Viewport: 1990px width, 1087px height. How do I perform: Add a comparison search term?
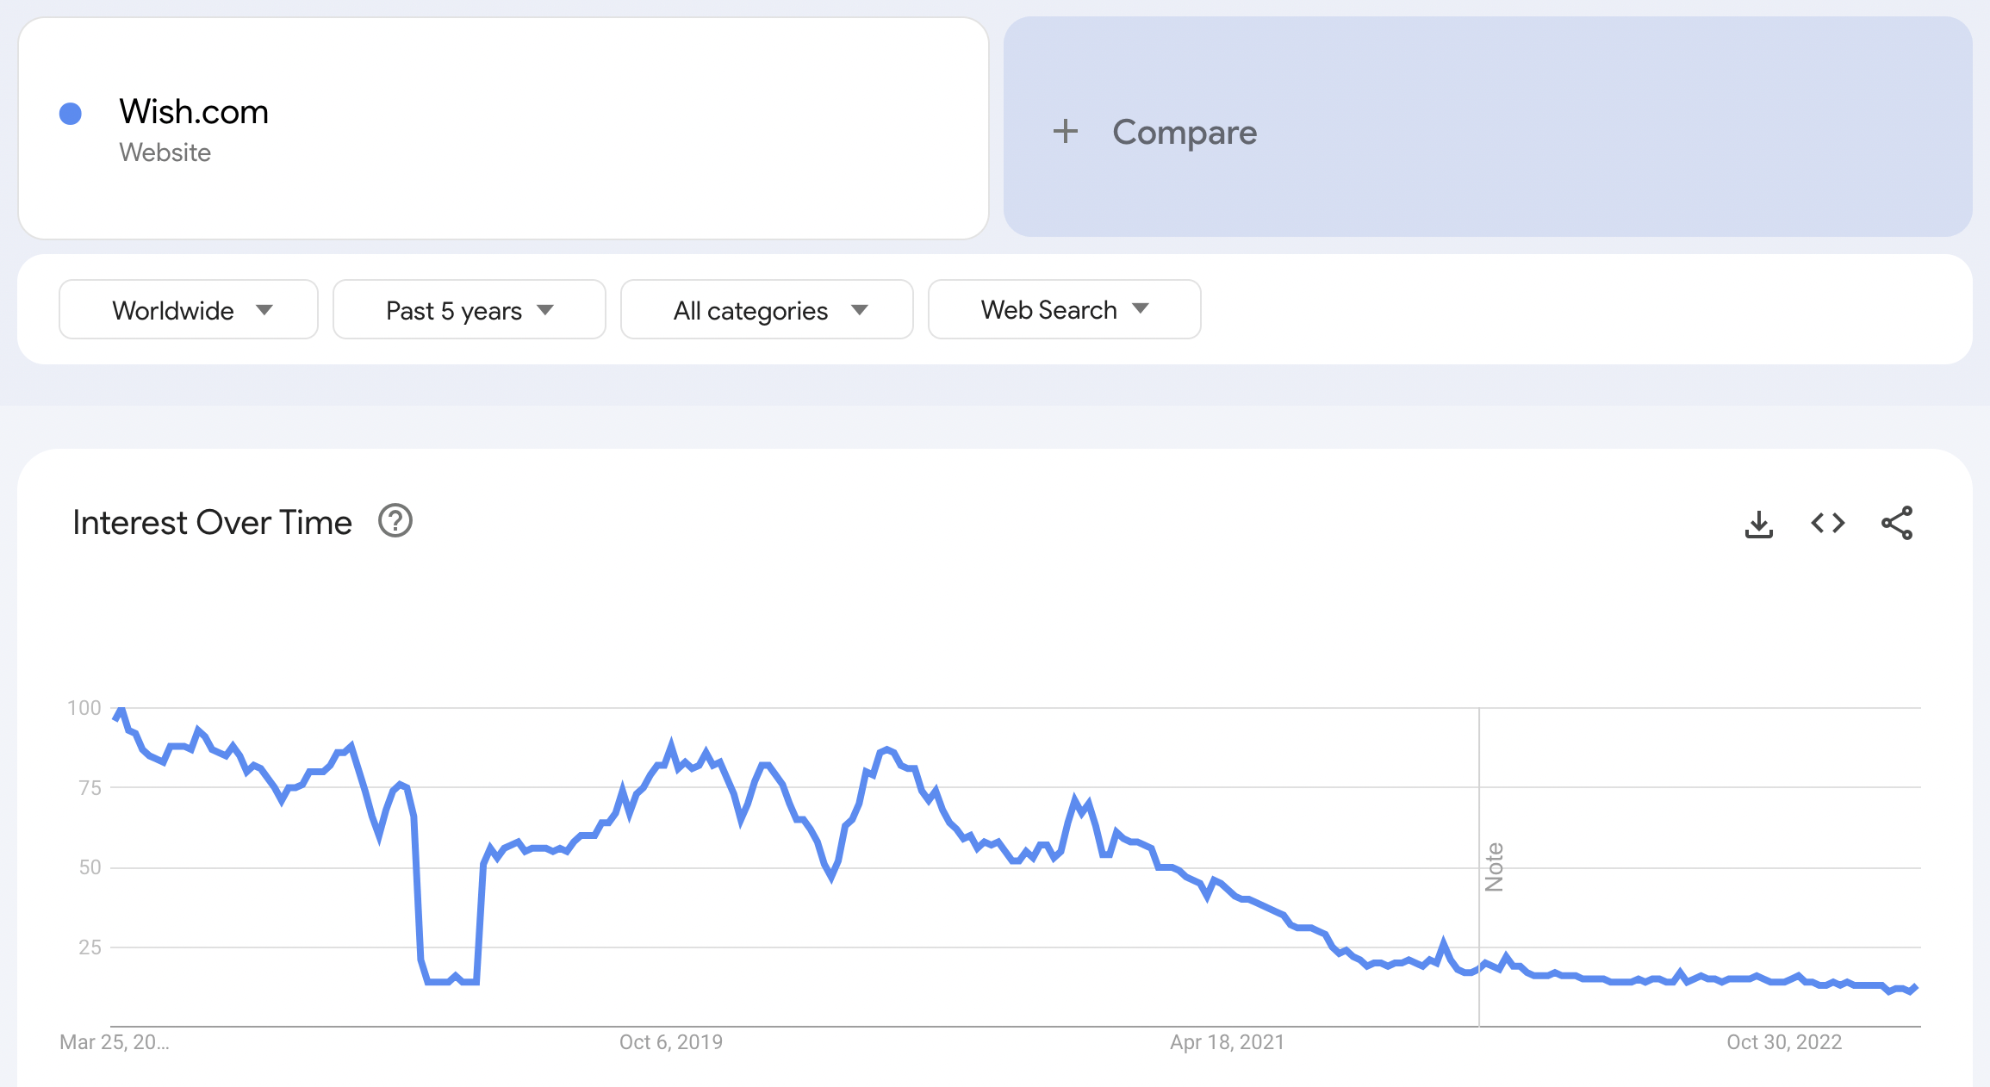[1185, 132]
